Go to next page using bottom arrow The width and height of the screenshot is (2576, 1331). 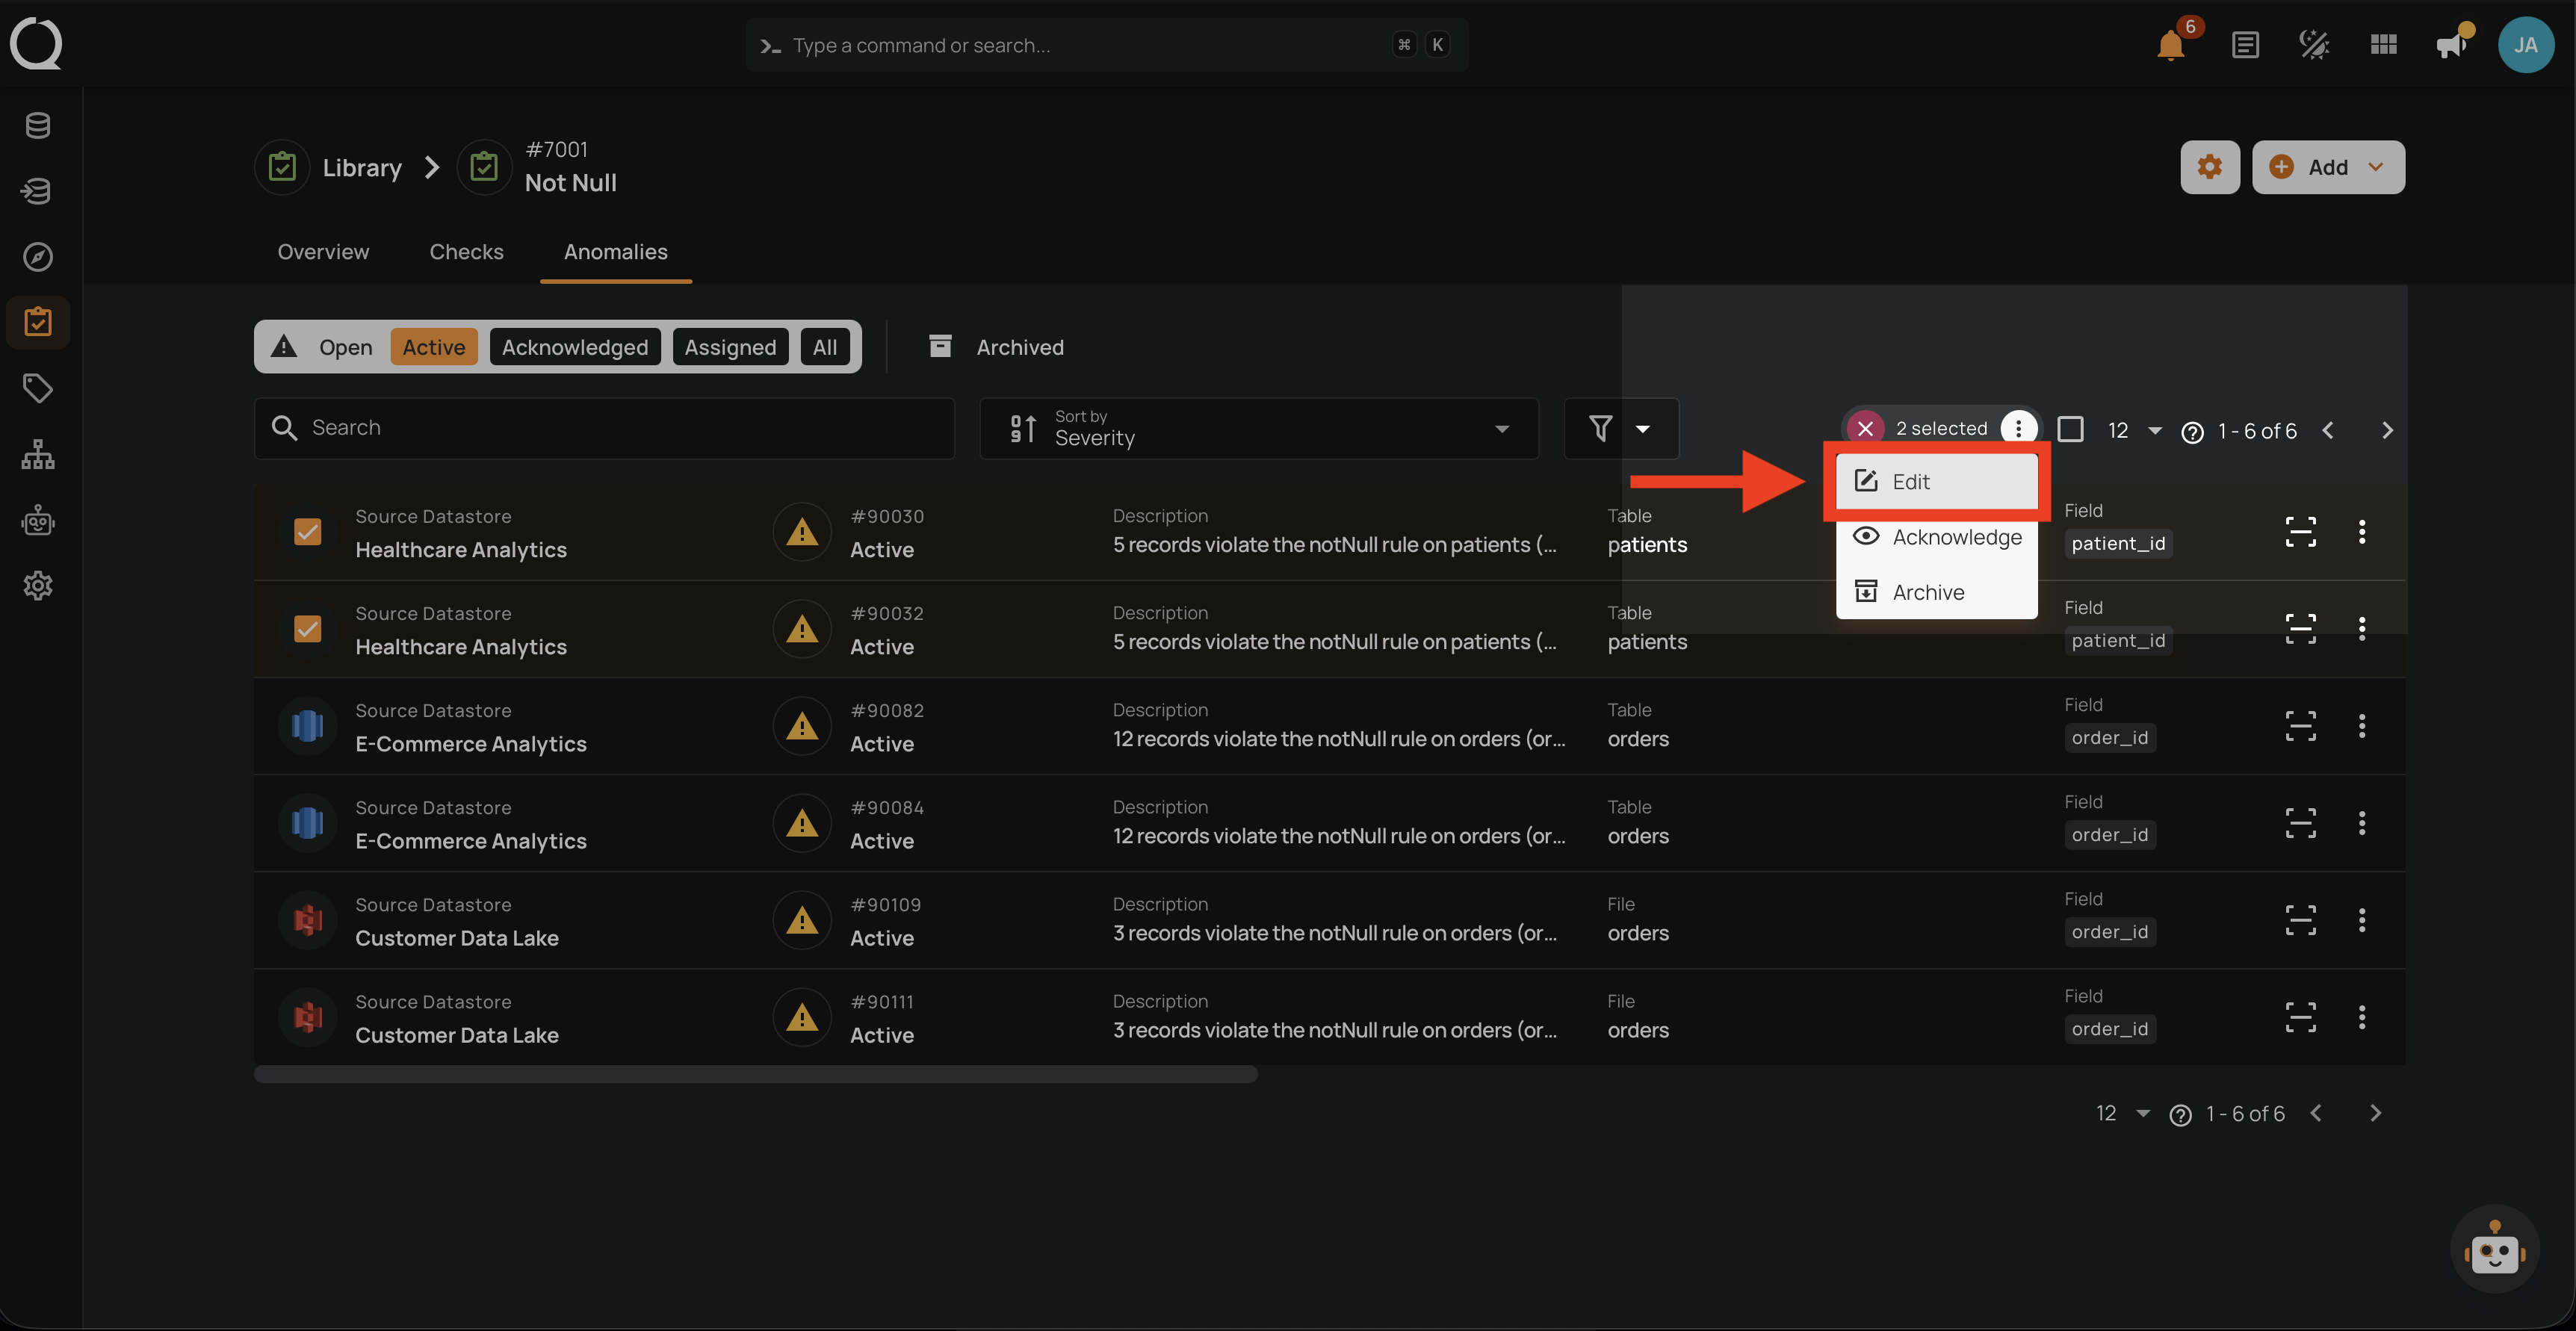(2375, 1114)
